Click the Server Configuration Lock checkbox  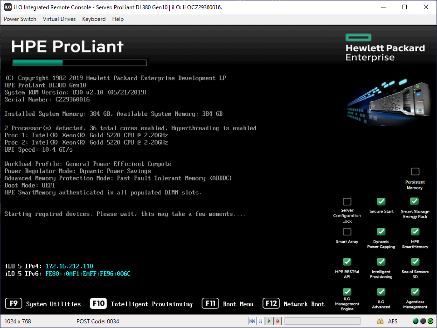(x=347, y=201)
